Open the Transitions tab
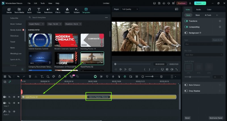The height and width of the screenshot is (121, 227). click(48, 11)
